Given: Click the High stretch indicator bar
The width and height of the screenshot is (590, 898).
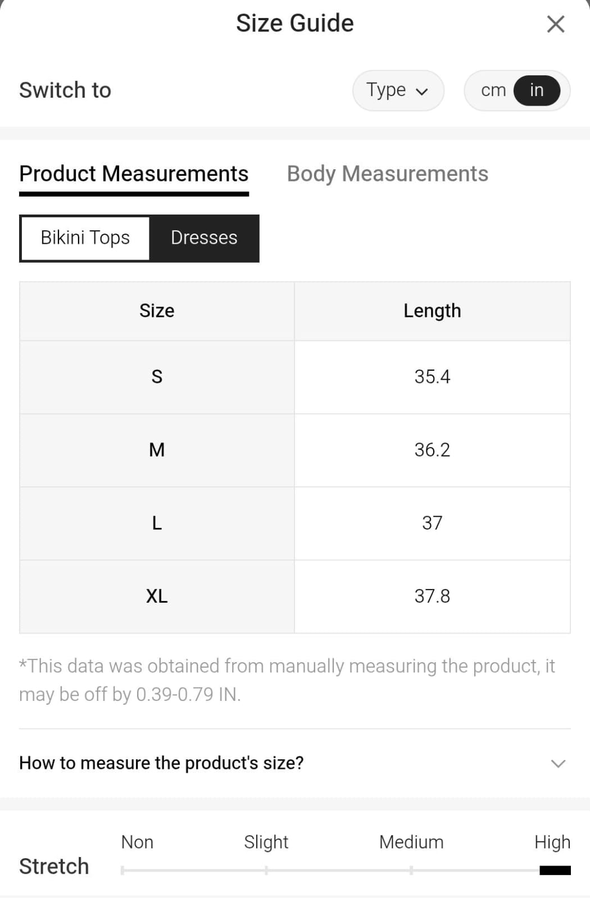Looking at the screenshot, I should click(x=555, y=870).
